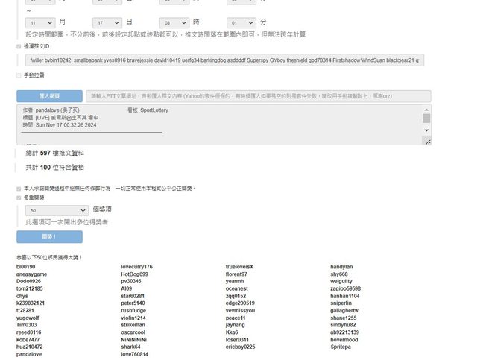Click the filtered ID list text field
Image resolution: width=477 pixels, height=360 pixels.
point(224,60)
